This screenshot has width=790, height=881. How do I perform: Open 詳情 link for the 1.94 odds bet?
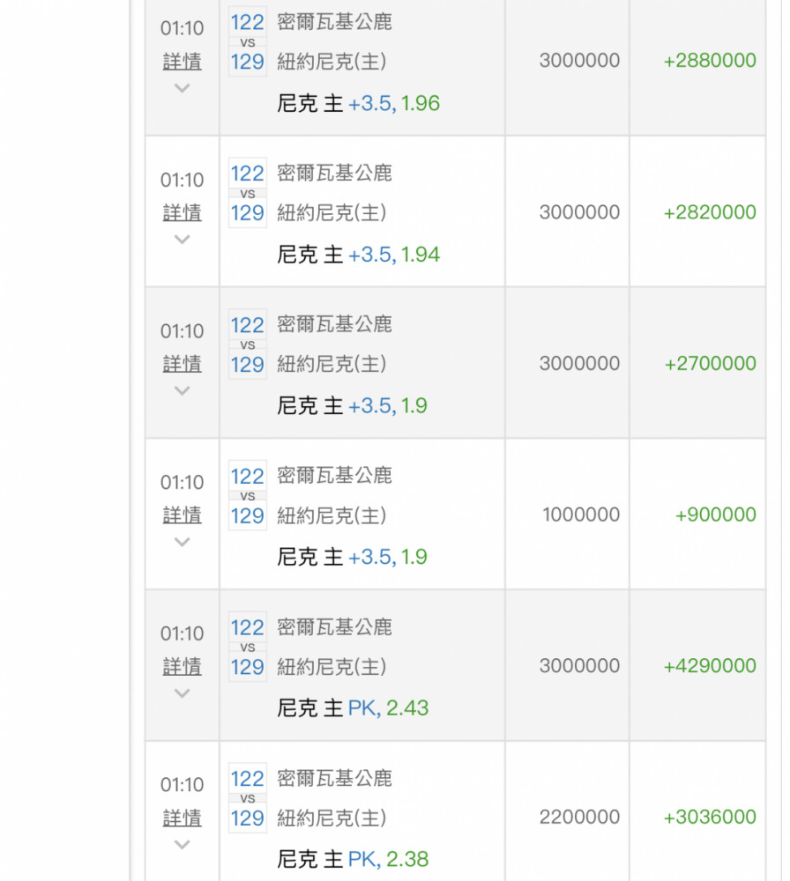182,213
